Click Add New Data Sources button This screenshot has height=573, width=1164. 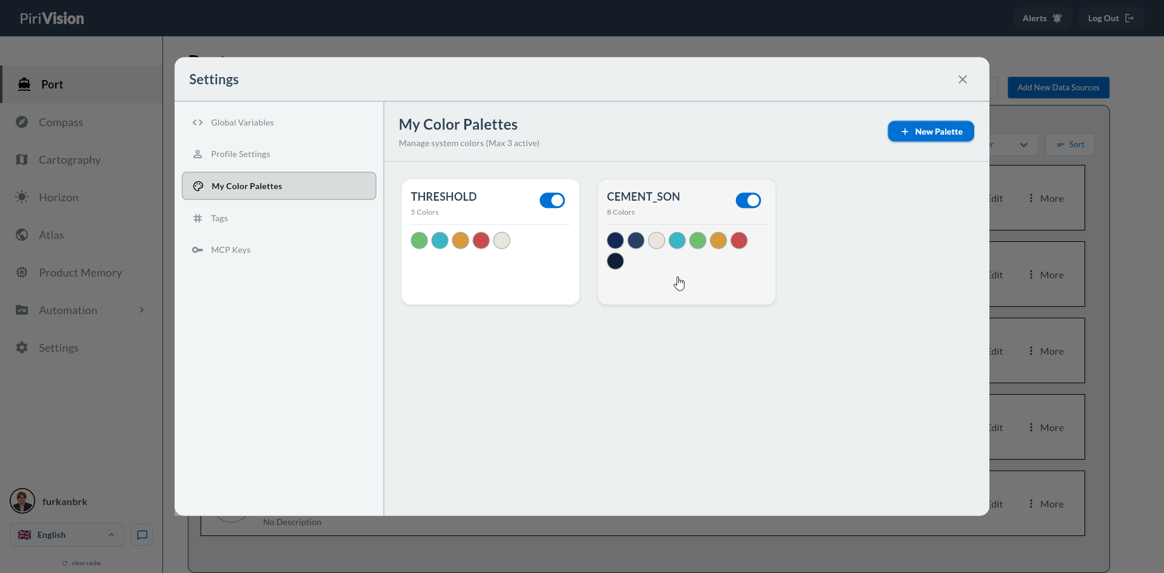tap(1059, 87)
